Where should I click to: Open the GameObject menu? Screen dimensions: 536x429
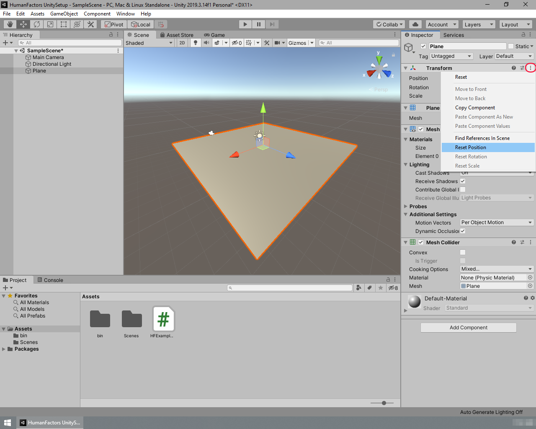coord(64,14)
